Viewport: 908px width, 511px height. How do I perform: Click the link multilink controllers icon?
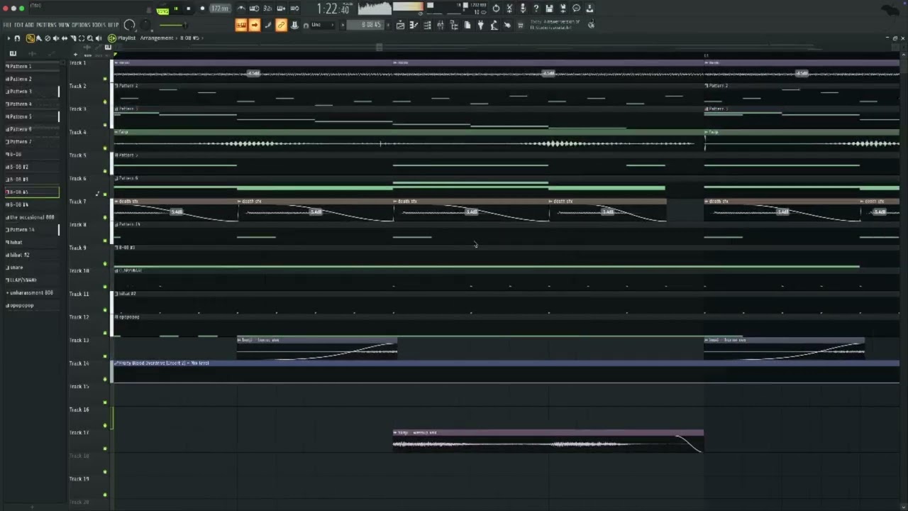click(x=281, y=26)
